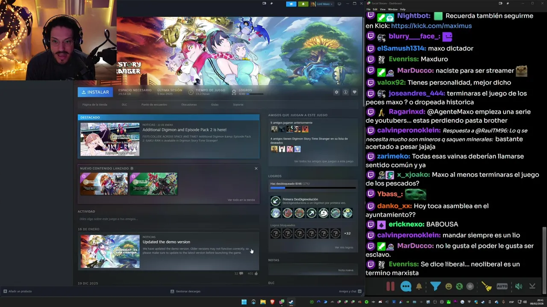The width and height of the screenshot is (547, 307).
Task: Click achievements progress bar 8/46
Action: click(x=313, y=188)
